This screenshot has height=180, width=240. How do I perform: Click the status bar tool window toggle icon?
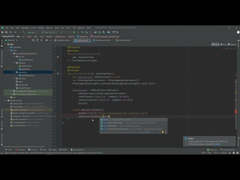2,153
